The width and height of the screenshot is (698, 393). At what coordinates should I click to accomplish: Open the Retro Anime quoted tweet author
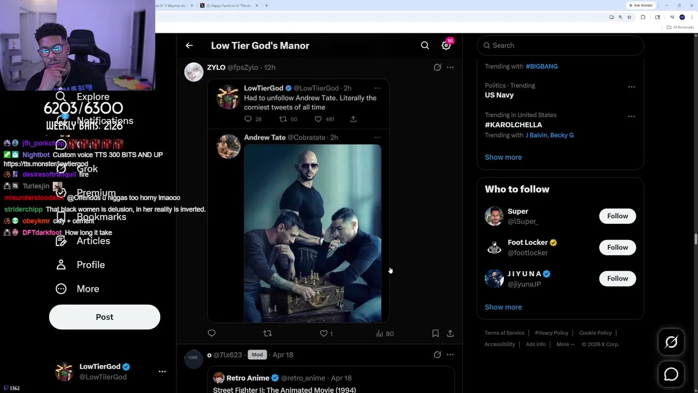[248, 378]
